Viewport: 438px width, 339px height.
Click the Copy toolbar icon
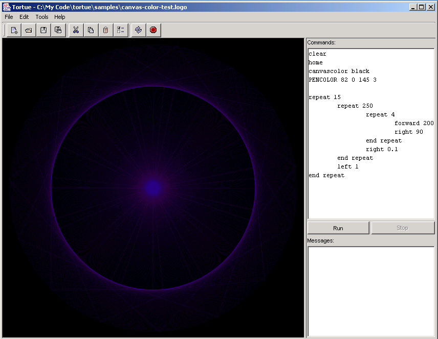click(91, 30)
